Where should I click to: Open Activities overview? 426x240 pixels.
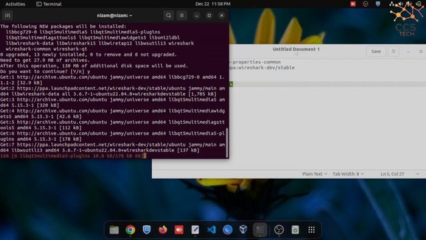15,4
